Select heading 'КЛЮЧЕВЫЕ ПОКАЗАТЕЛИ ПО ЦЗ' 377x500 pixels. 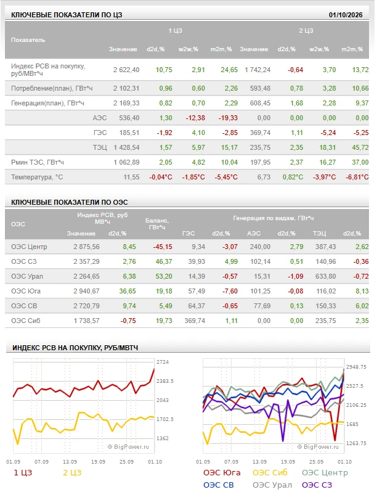click(67, 15)
